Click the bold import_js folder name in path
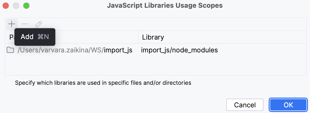Image resolution: width=310 pixels, height=113 pixels. pos(118,50)
